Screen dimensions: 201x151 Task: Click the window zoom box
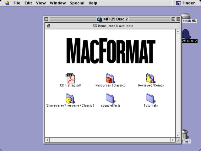tap(173, 19)
